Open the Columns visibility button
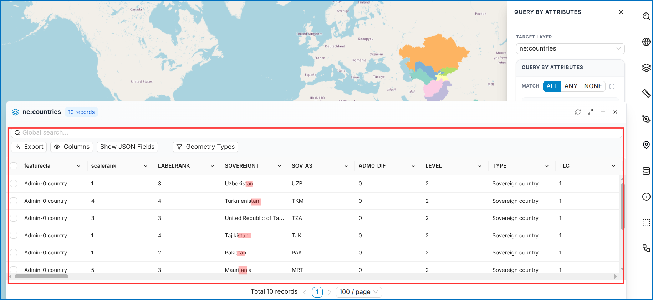This screenshot has height=300, width=653. pyautogui.click(x=72, y=147)
